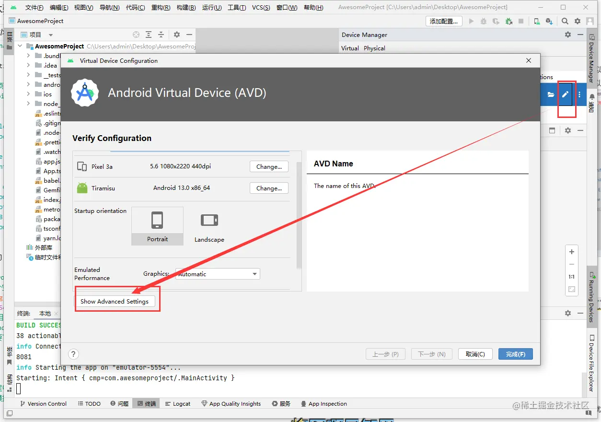Expand .bundle folder in project tree
The height and width of the screenshot is (422, 601).
click(x=29, y=56)
